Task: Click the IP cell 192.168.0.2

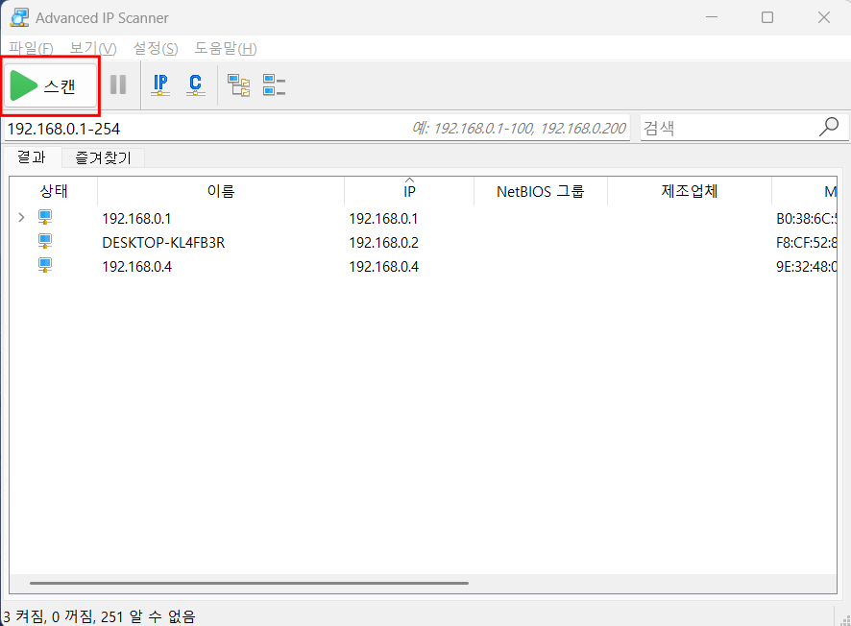Action: [x=383, y=243]
